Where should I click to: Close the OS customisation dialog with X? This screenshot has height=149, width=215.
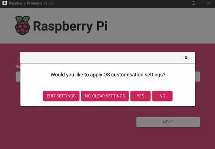pos(186,58)
